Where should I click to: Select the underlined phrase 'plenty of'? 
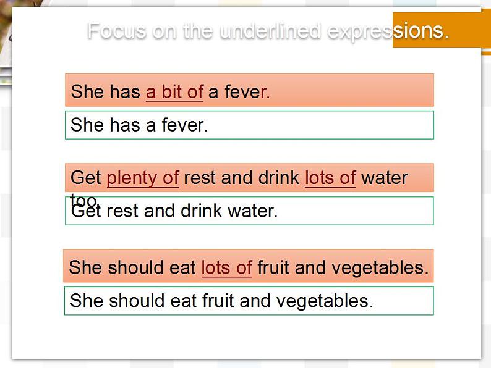pos(143,178)
